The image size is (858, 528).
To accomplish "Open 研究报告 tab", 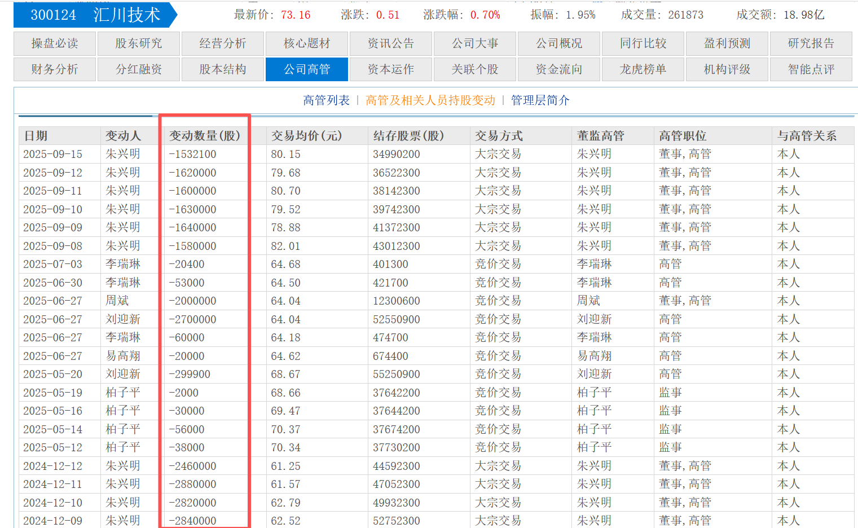I will (x=811, y=43).
